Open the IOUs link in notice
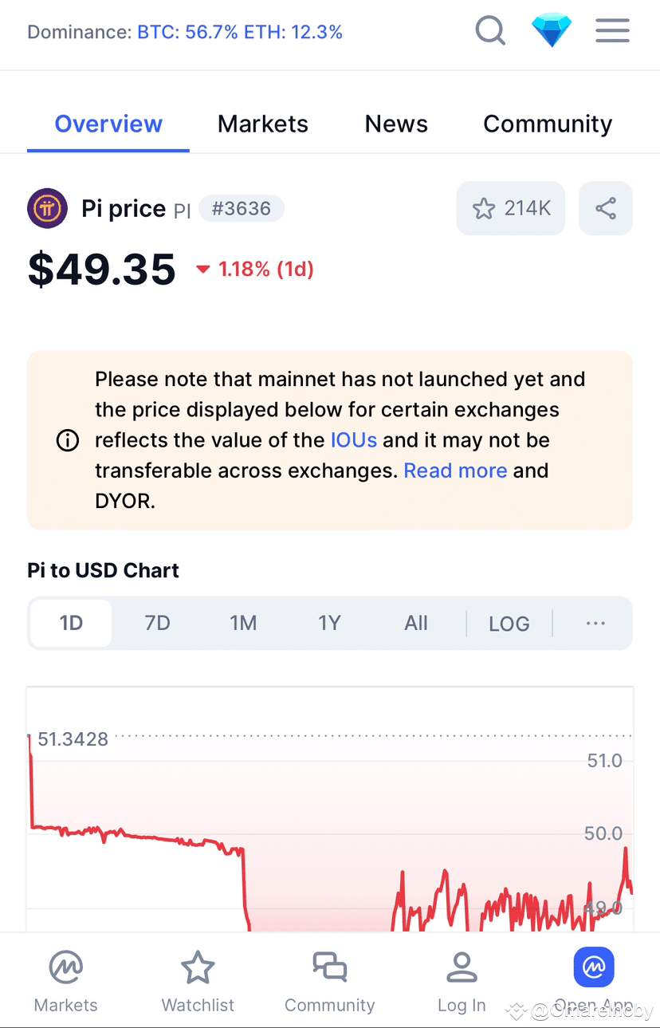Screen dimensions: 660x1028 354,440
